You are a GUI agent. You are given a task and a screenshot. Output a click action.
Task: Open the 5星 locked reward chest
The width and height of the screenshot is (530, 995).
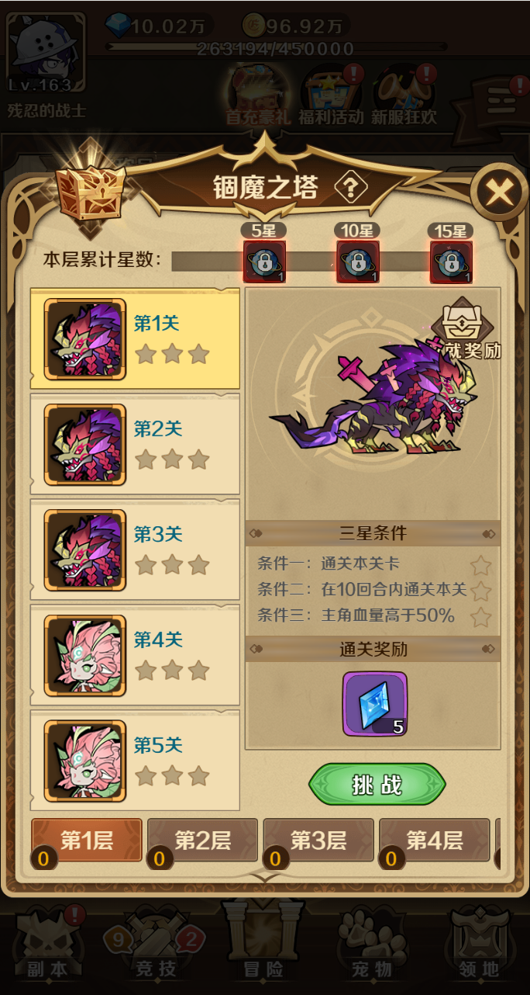tap(265, 262)
